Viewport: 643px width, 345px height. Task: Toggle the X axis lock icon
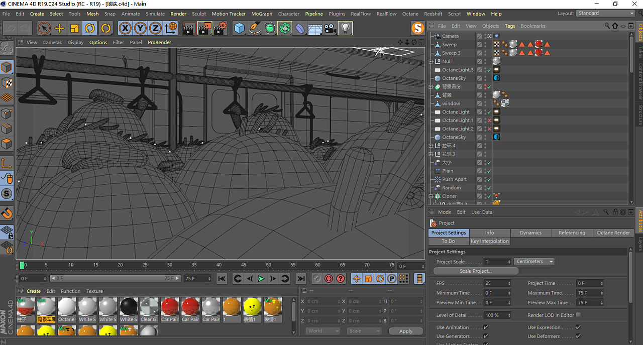tap(125, 28)
